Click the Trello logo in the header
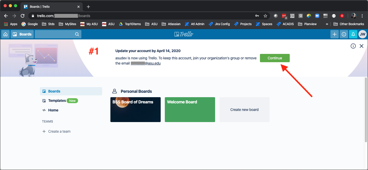This screenshot has width=368, height=170. point(184,34)
